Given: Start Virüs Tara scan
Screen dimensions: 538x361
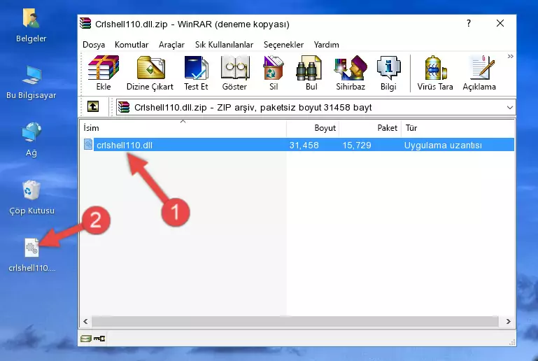Looking at the screenshot, I should pos(435,73).
